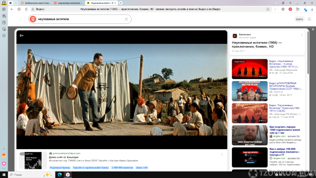Image resolution: width=316 pixels, height=178 pixels.
Task: Sign in with the Войти button
Action: 299,19
